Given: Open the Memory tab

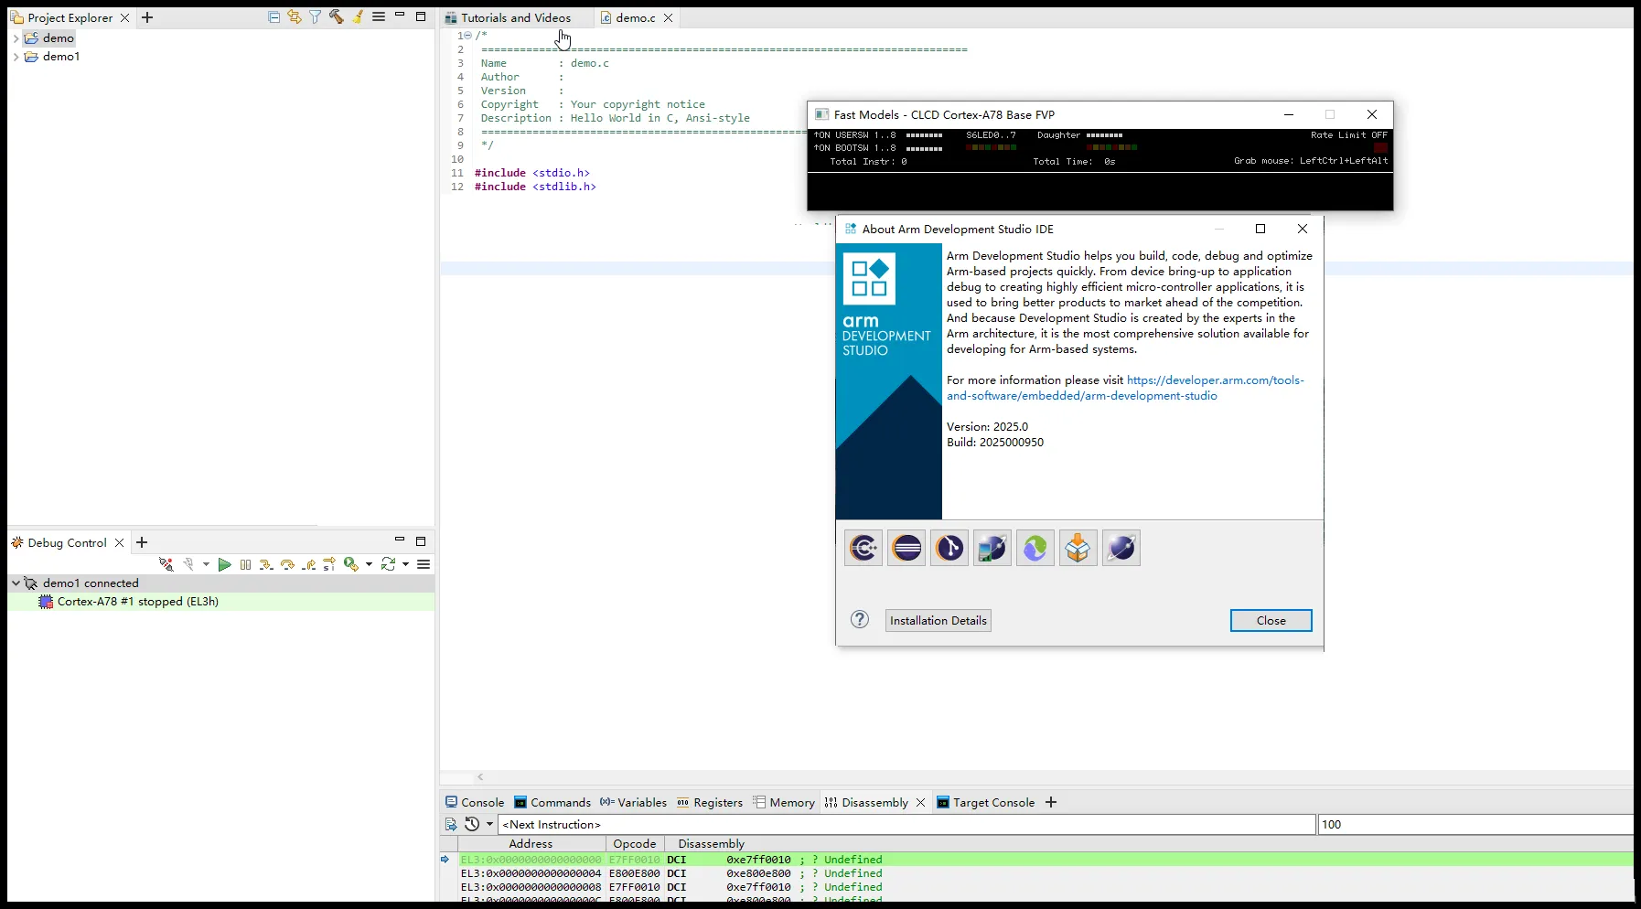Looking at the screenshot, I should [784, 802].
